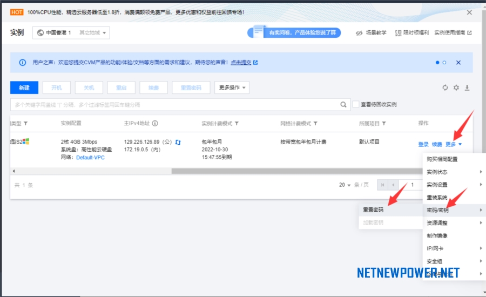Open 场景教学 icon link
The height and width of the screenshot is (297, 486).
[359, 33]
